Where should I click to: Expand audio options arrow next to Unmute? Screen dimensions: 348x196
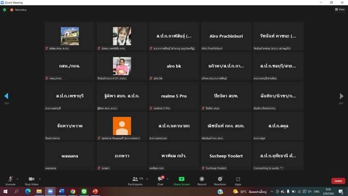coord(17,179)
